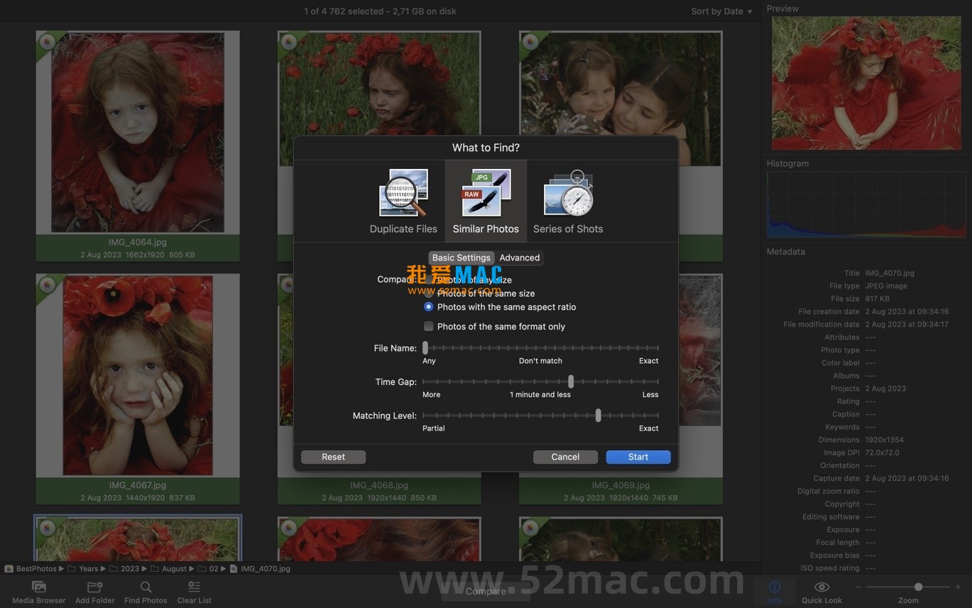Image resolution: width=972 pixels, height=608 pixels.
Task: Adjust the Matching Level slider toward Partial
Action: point(599,416)
